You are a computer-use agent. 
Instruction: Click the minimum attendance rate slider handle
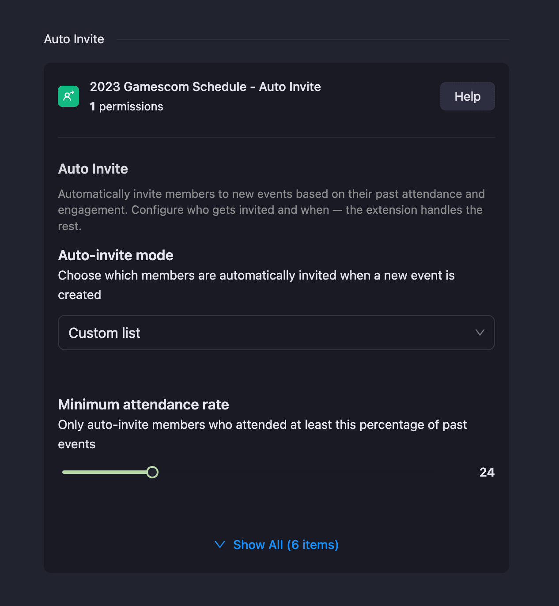153,472
